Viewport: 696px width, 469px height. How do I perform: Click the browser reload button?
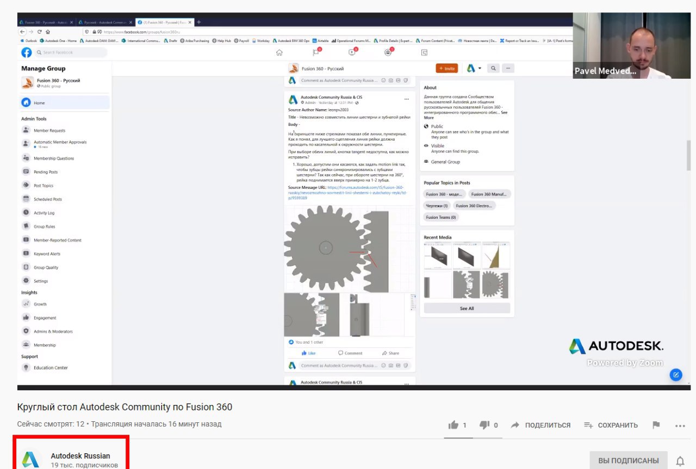40,31
